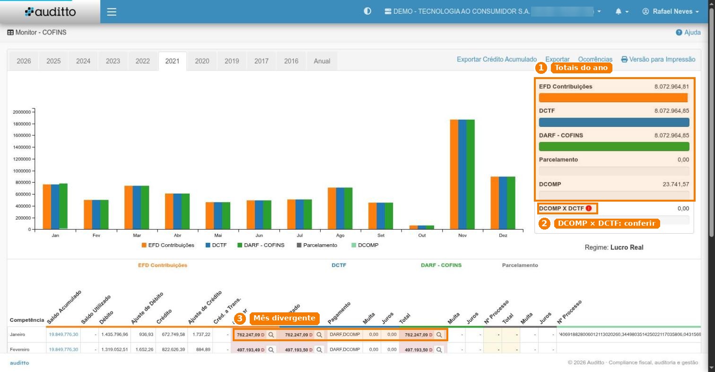Expand the Rafael Neves user menu
The width and height of the screenshot is (715, 372).
pyautogui.click(x=671, y=11)
